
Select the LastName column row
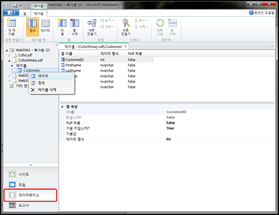106,71
